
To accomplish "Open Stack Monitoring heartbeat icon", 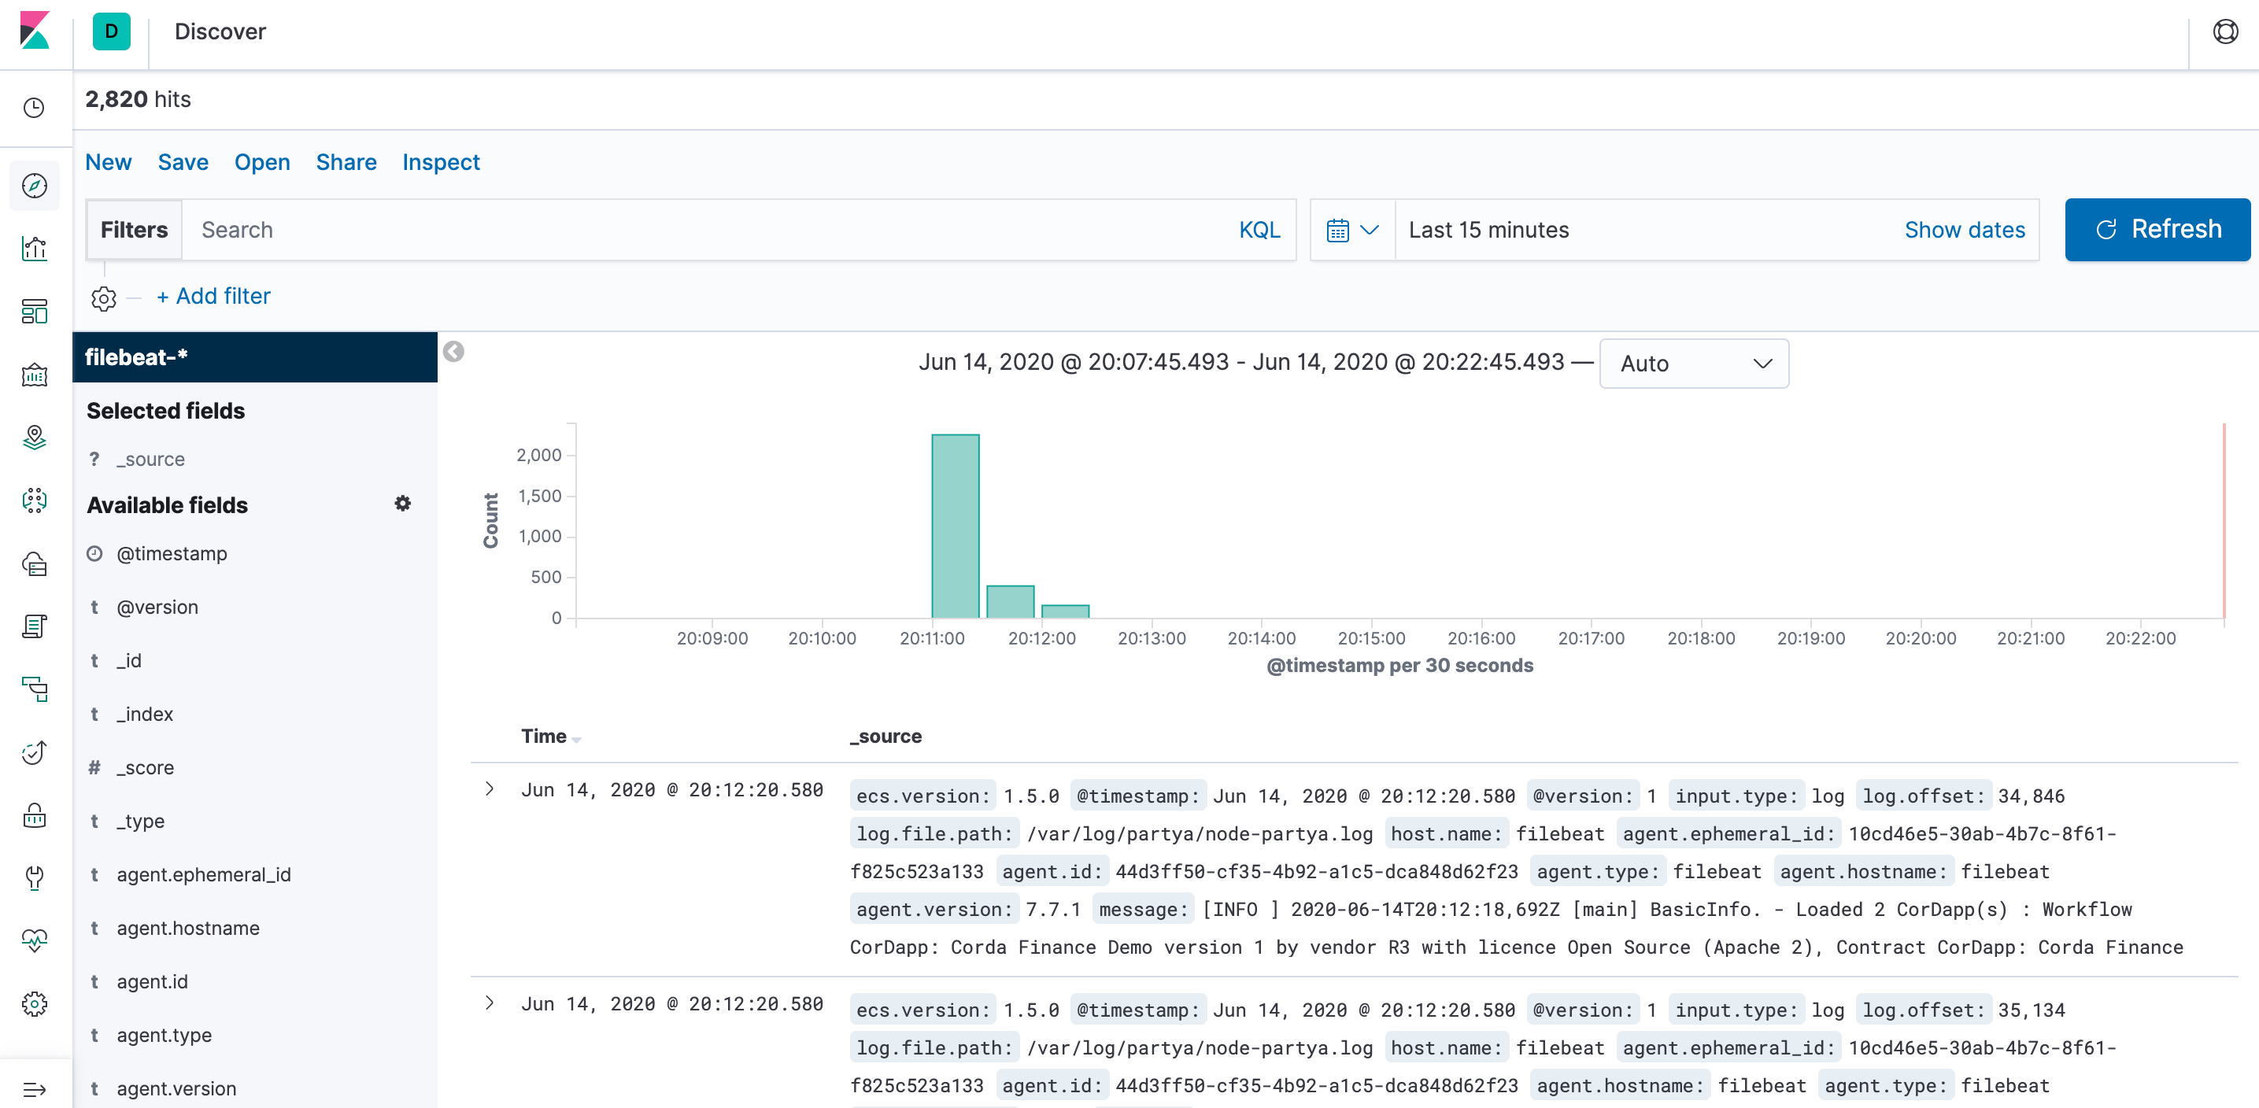I will click(34, 941).
